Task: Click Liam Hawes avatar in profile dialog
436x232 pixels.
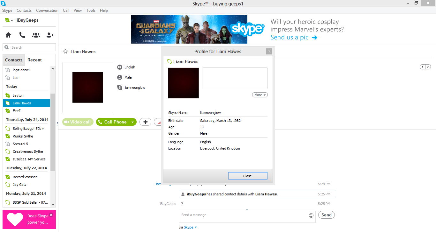Action: (x=184, y=83)
